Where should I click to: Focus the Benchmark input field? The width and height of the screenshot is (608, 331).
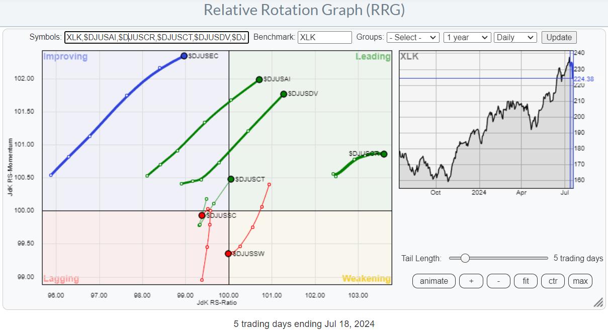tap(324, 37)
